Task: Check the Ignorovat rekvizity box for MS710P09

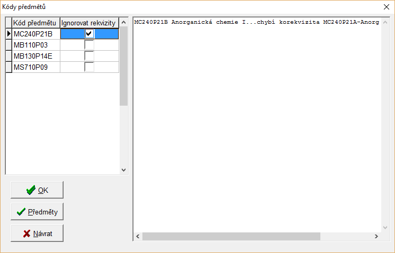Action: (89, 67)
